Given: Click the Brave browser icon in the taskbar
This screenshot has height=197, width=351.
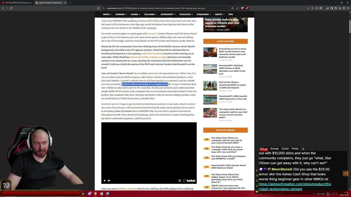Looking at the screenshot, I should 95,194.
